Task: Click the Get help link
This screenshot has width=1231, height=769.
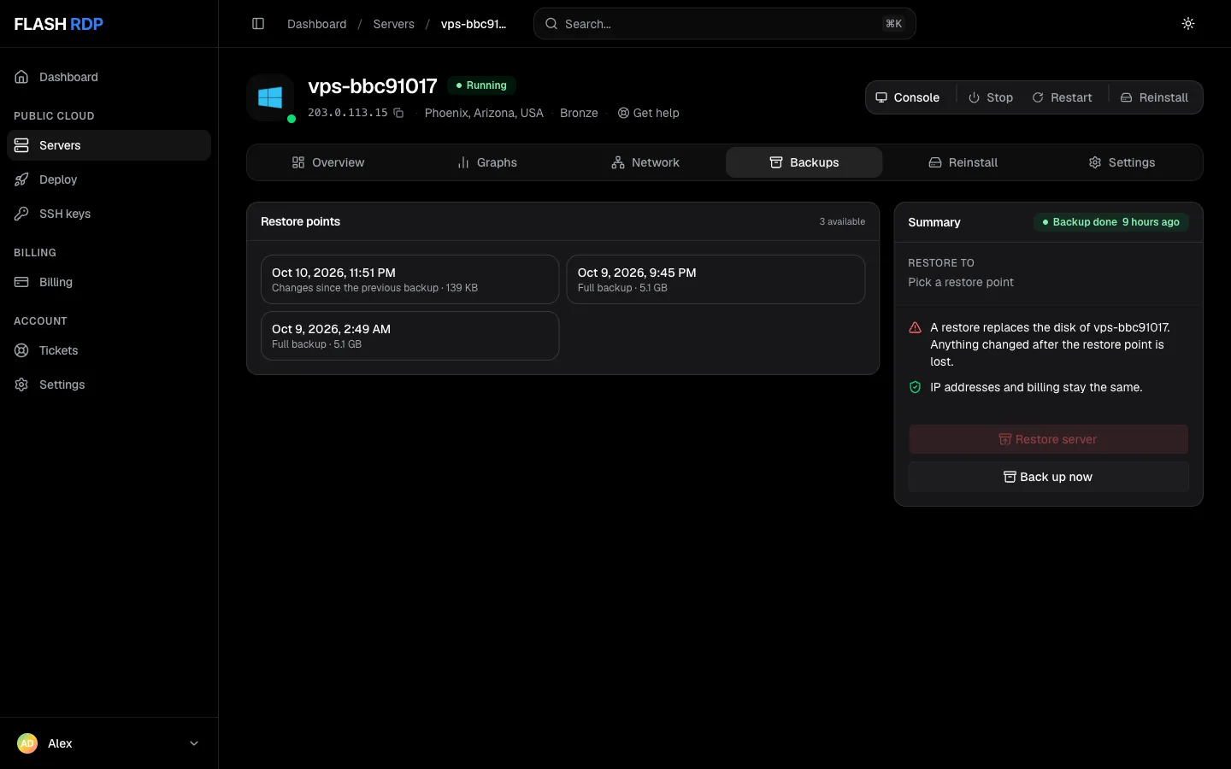Action: pyautogui.click(x=649, y=113)
